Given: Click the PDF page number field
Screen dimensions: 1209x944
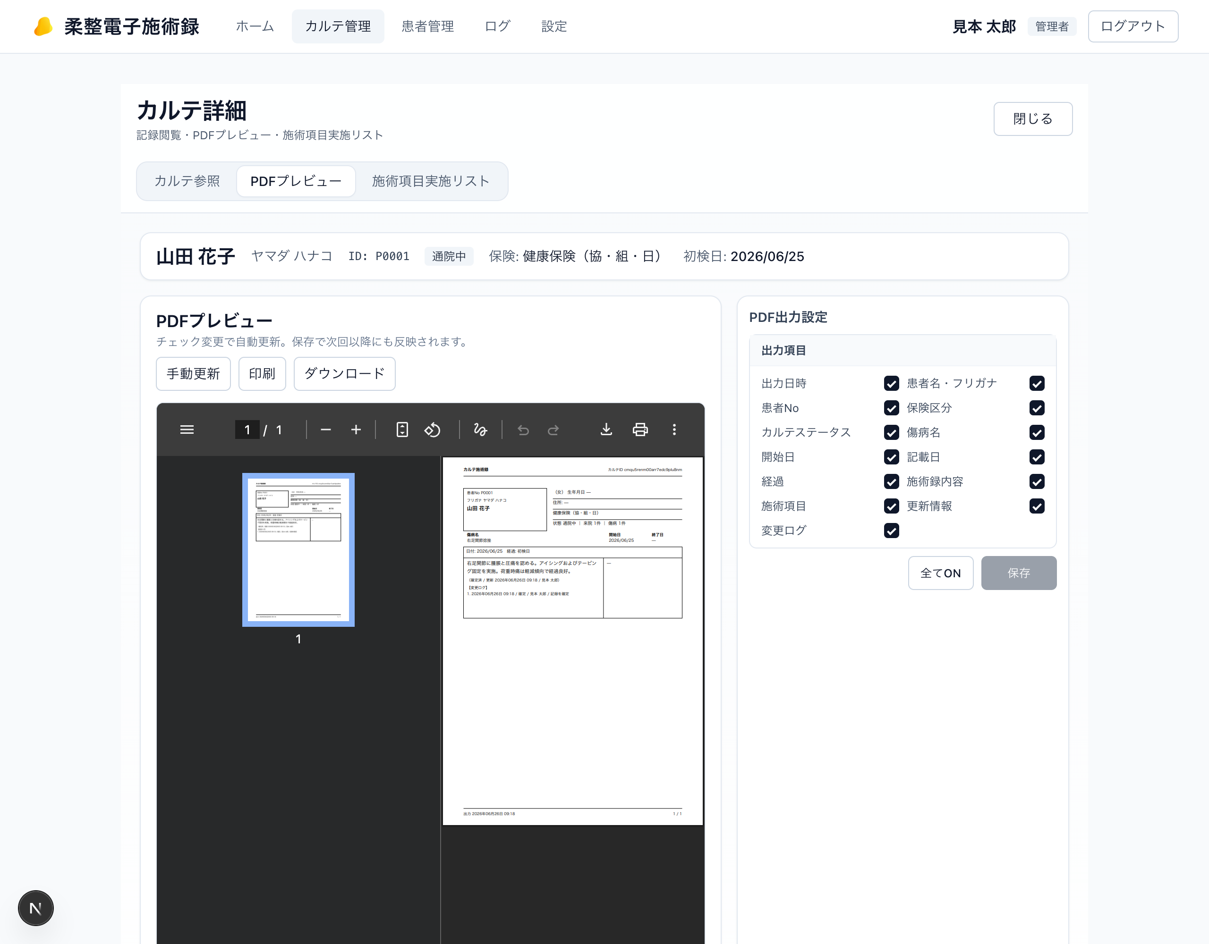Looking at the screenshot, I should point(247,430).
